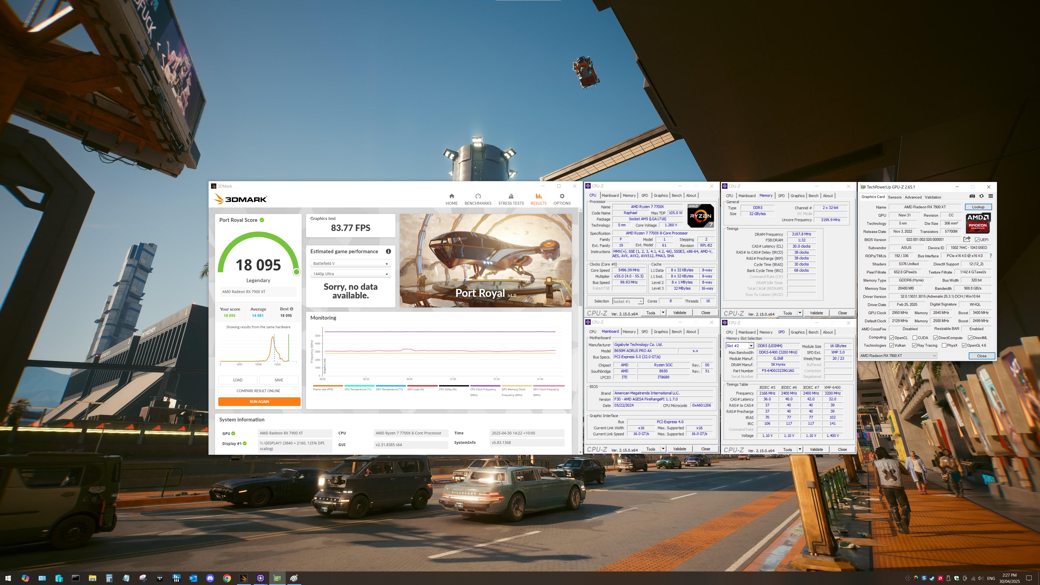Open the 3DMark Benchmarks section
This screenshot has height=585, width=1040.
[478, 199]
